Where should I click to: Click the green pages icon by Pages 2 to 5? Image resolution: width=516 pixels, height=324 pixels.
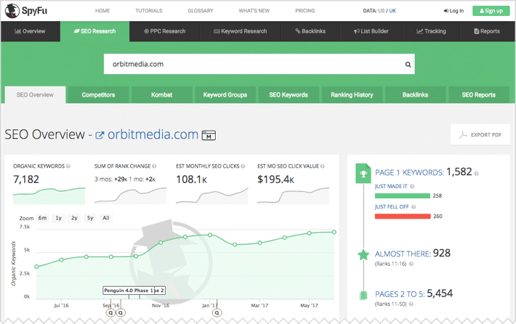tap(363, 295)
